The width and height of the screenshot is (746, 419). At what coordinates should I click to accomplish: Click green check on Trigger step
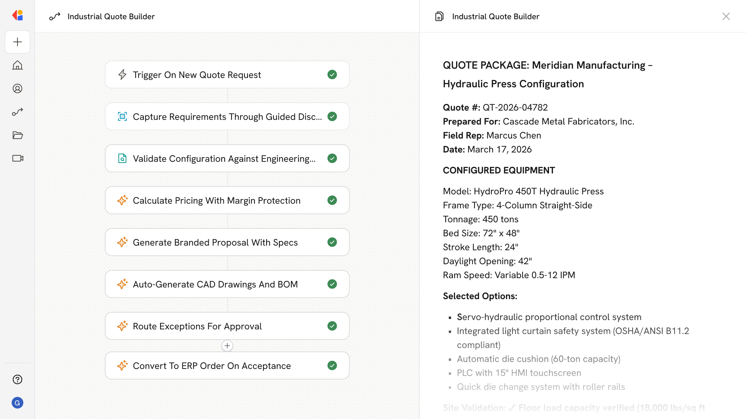pyautogui.click(x=332, y=74)
